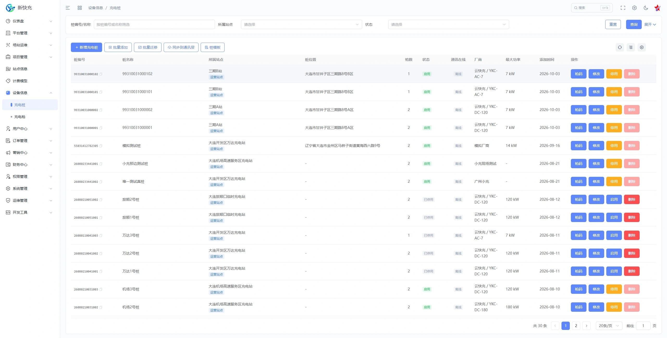This screenshot has width=667, height=338.
Task: Click the 查询 button
Action: pos(634,24)
